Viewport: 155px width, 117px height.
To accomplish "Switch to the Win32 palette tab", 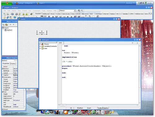I will click(x=52, y=14).
